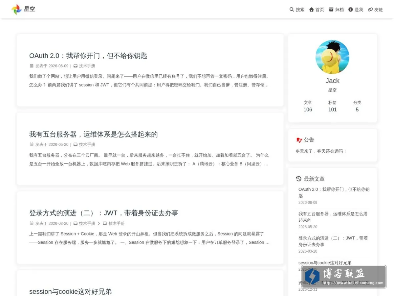Open sidebar recent article '我有五台服务器'
This screenshot has height=296, width=394.
pos(333,217)
